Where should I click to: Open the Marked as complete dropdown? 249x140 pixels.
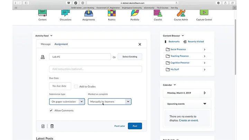(x=110, y=102)
